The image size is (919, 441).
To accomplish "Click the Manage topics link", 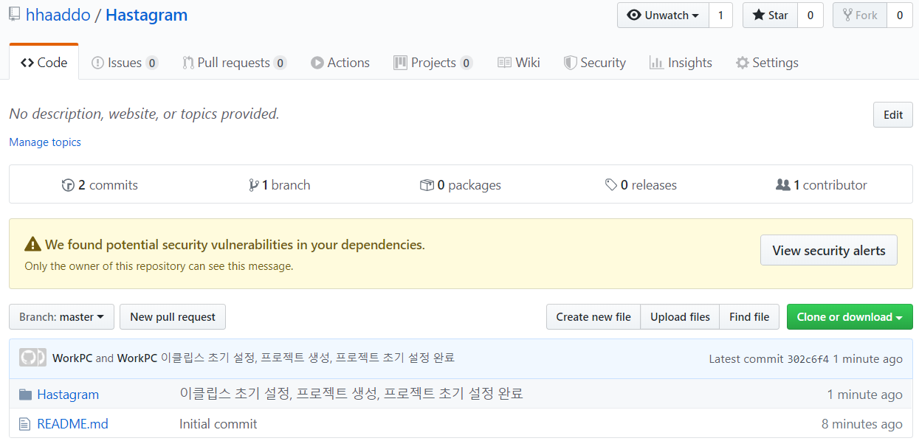I will click(x=45, y=142).
